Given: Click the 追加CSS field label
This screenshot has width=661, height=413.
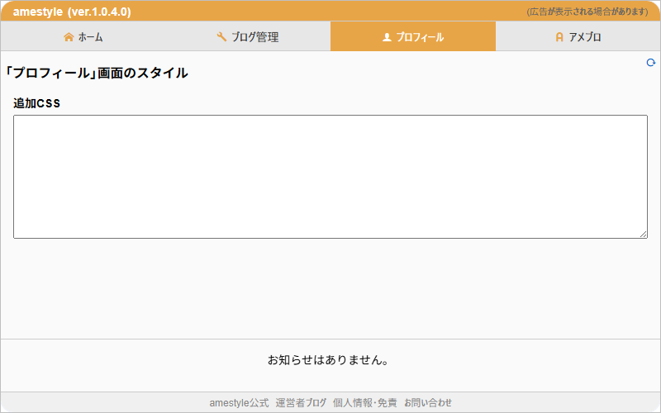Looking at the screenshot, I should (x=36, y=103).
